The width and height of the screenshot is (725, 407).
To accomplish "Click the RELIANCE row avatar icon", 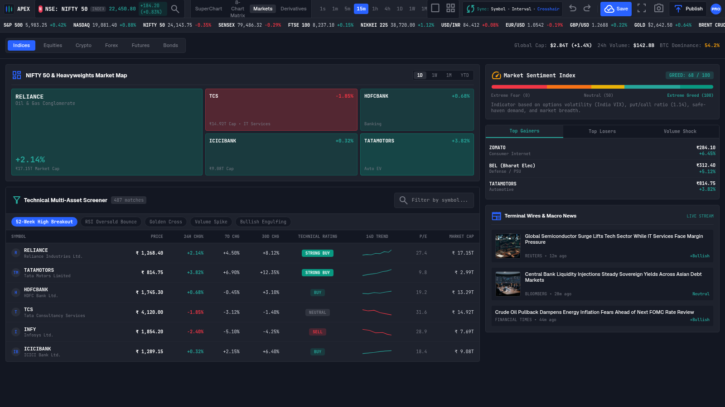I will point(16,253).
